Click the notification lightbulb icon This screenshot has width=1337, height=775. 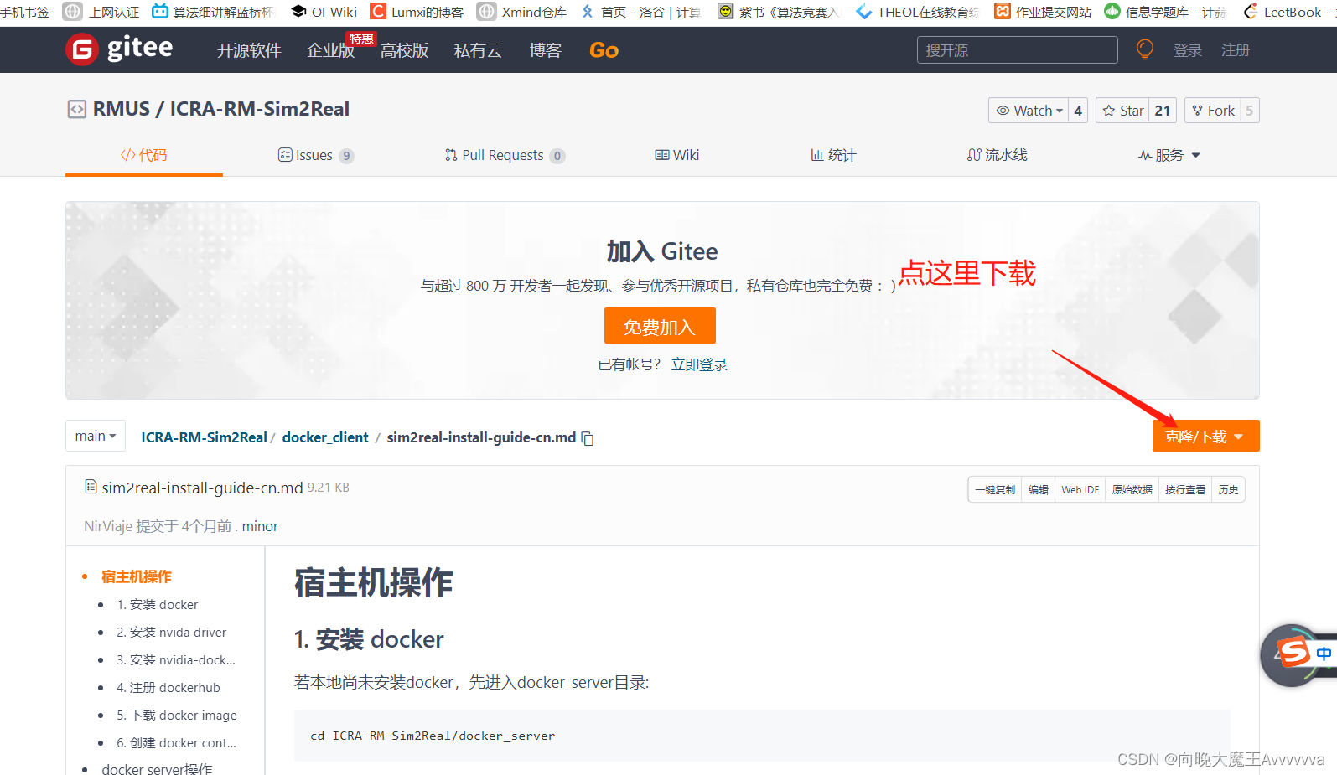pos(1144,49)
